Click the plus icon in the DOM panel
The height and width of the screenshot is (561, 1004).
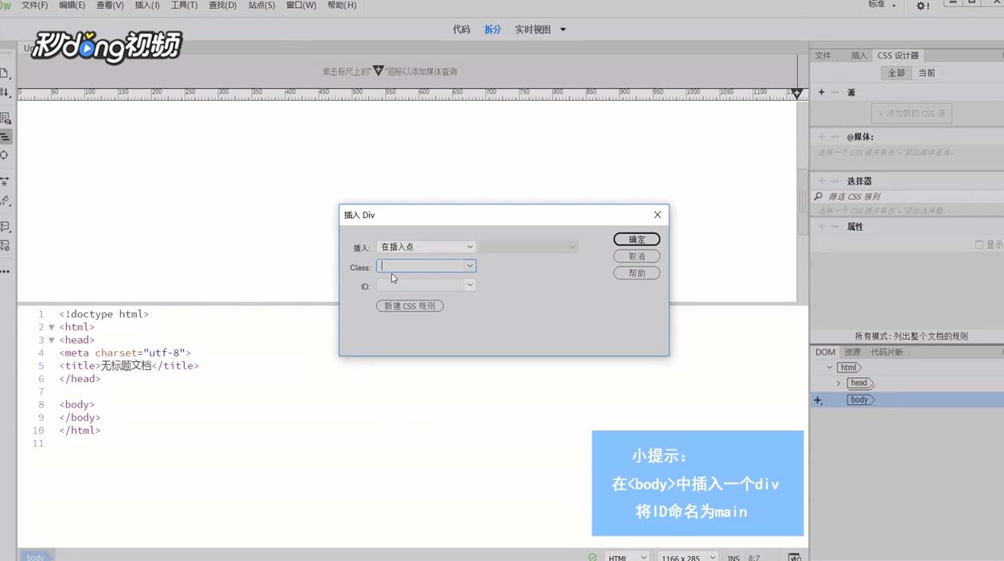point(818,400)
